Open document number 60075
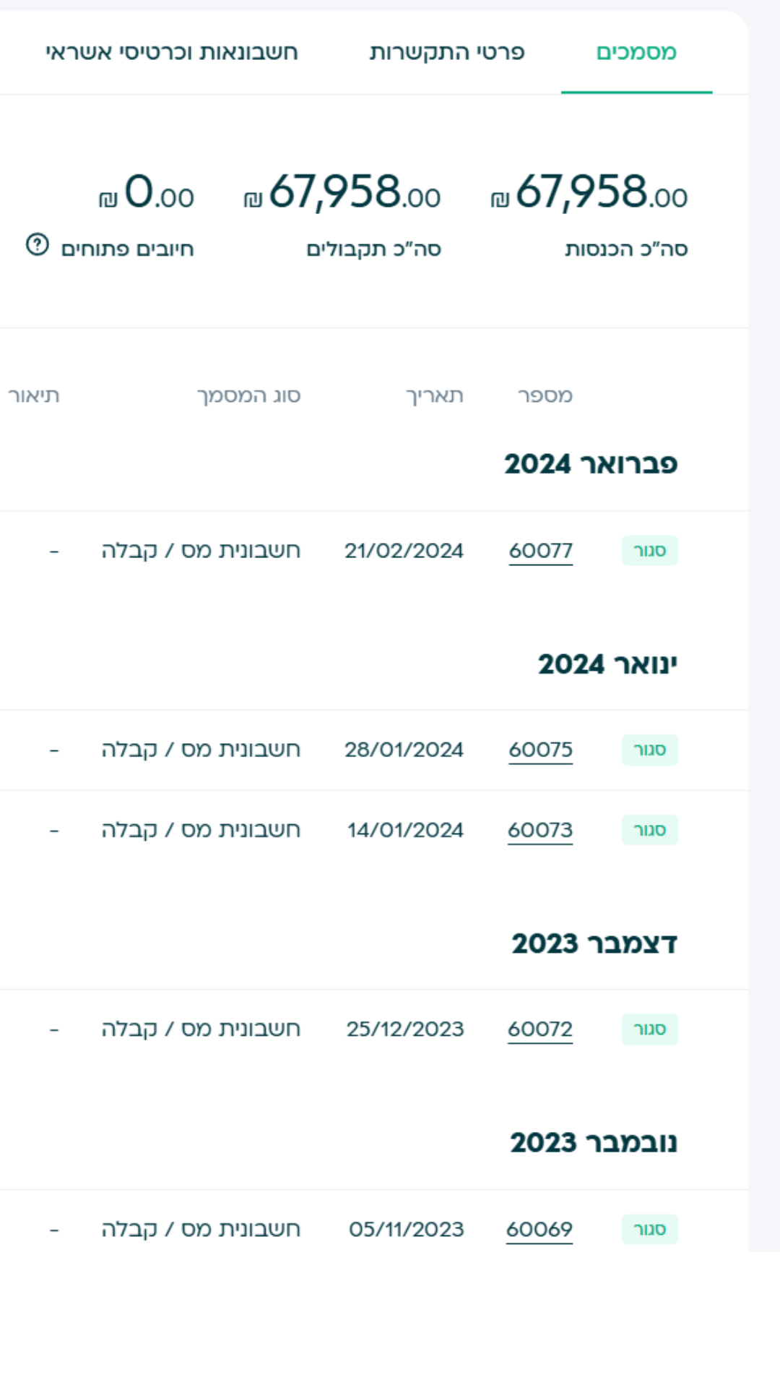 [x=540, y=750]
